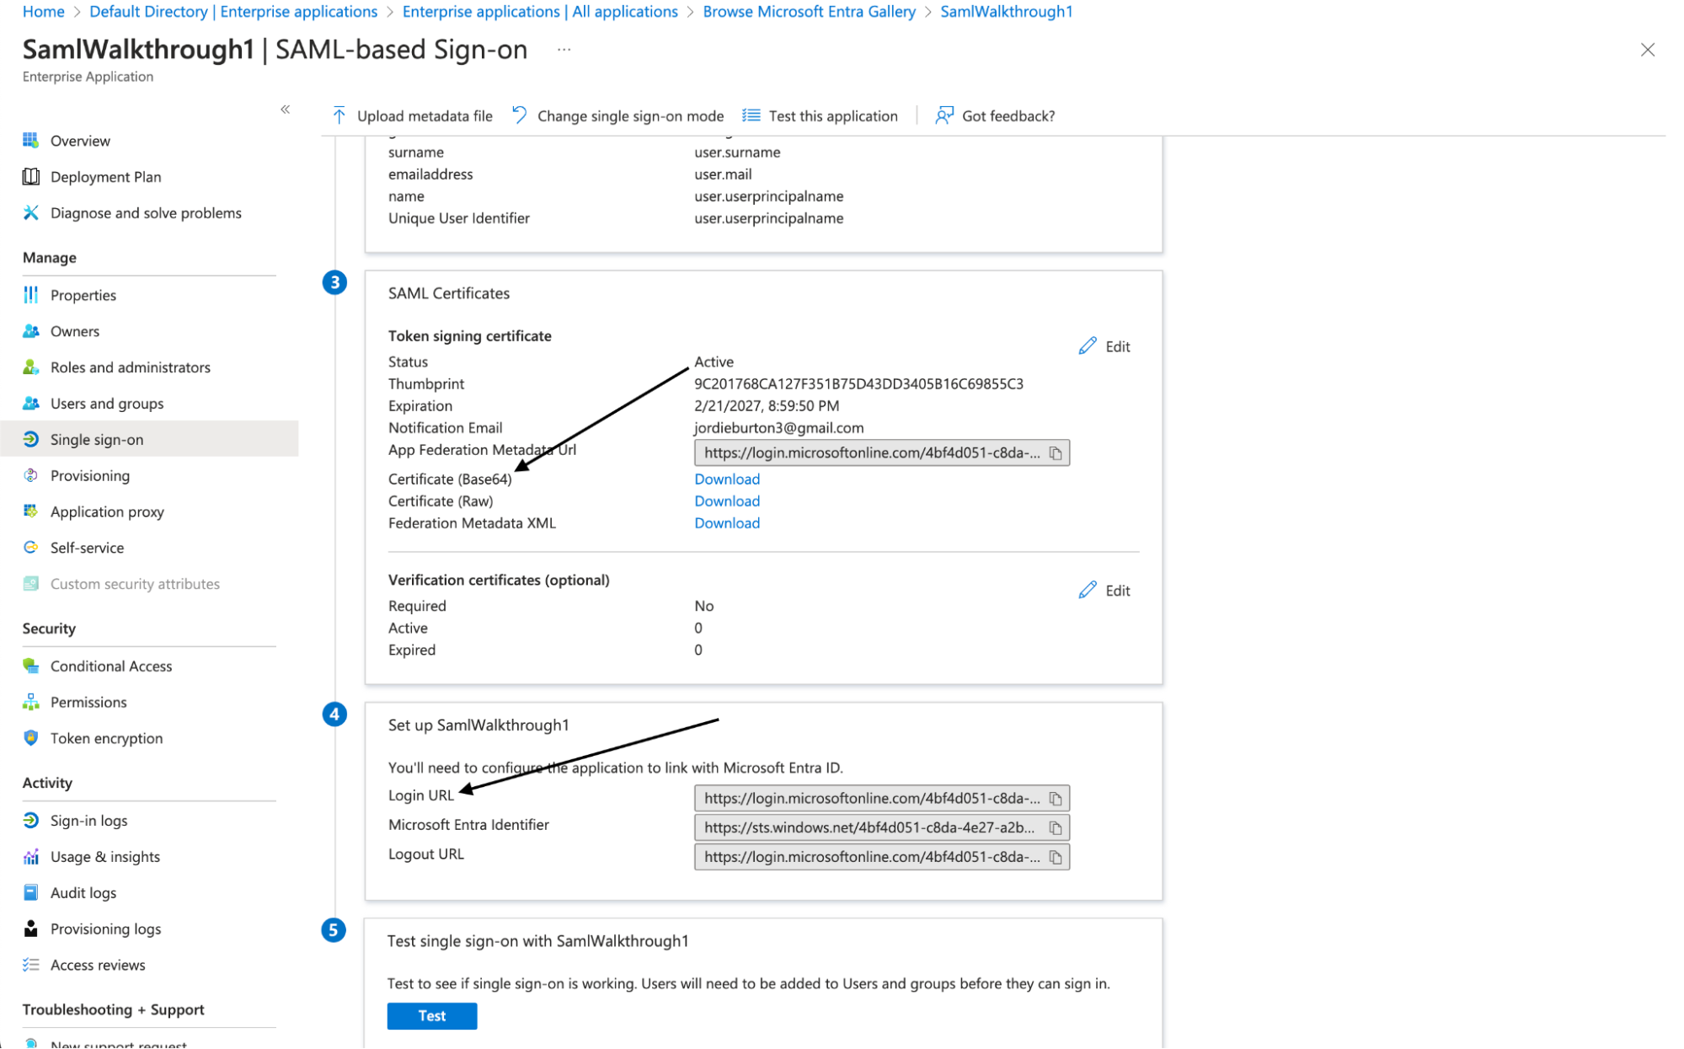Image resolution: width=1684 pixels, height=1049 pixels.
Task: Click the Users and groups icon
Action: click(x=31, y=403)
